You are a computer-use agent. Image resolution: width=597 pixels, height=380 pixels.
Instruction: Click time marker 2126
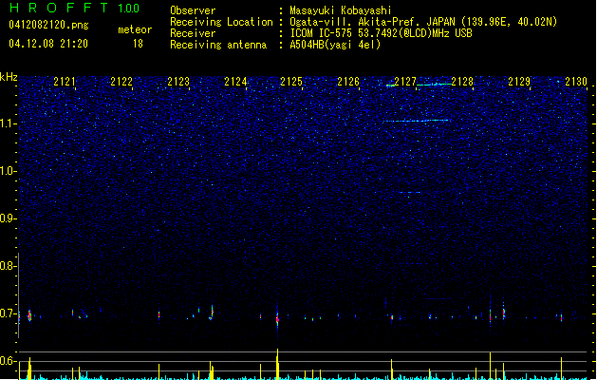(348, 82)
